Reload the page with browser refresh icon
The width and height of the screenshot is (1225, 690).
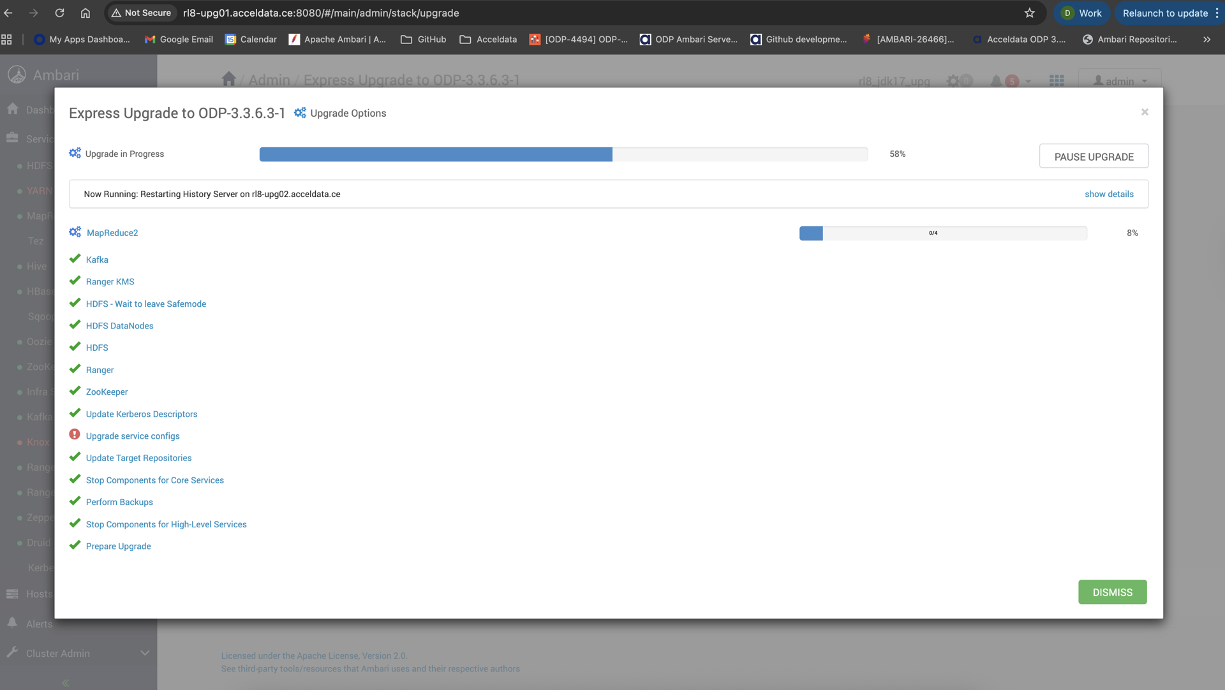[x=59, y=13]
